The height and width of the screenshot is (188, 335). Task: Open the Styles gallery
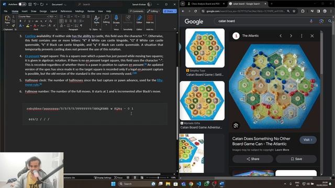coord(96,20)
